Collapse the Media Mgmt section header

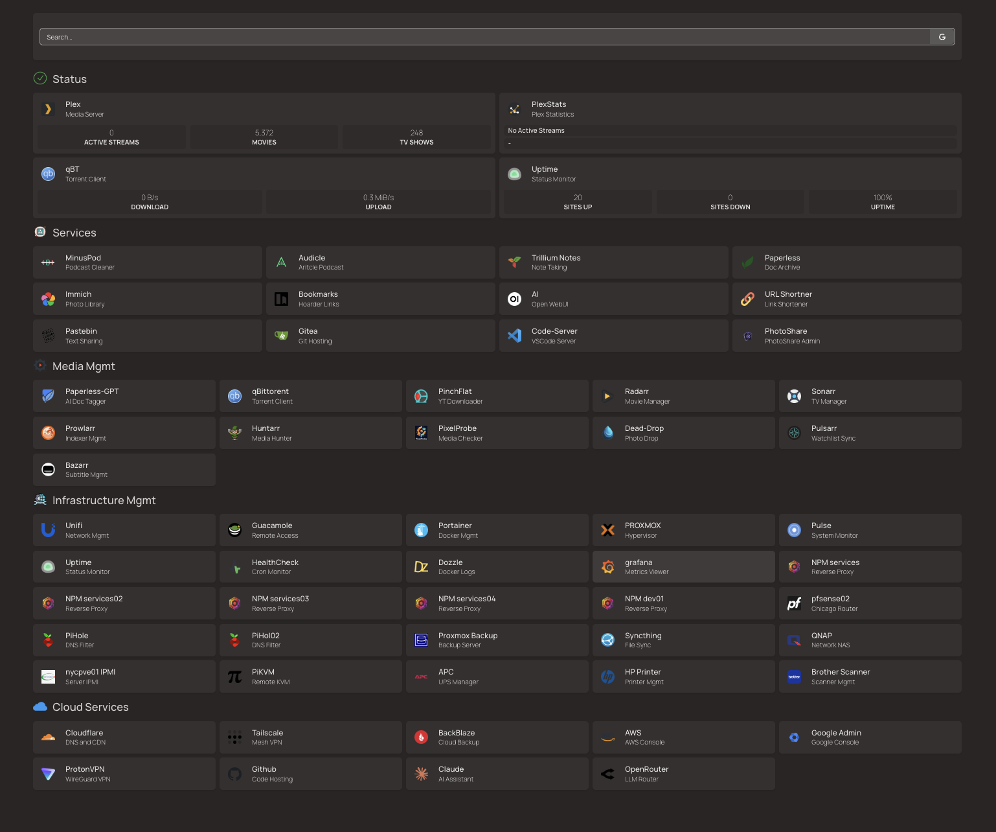(x=84, y=366)
